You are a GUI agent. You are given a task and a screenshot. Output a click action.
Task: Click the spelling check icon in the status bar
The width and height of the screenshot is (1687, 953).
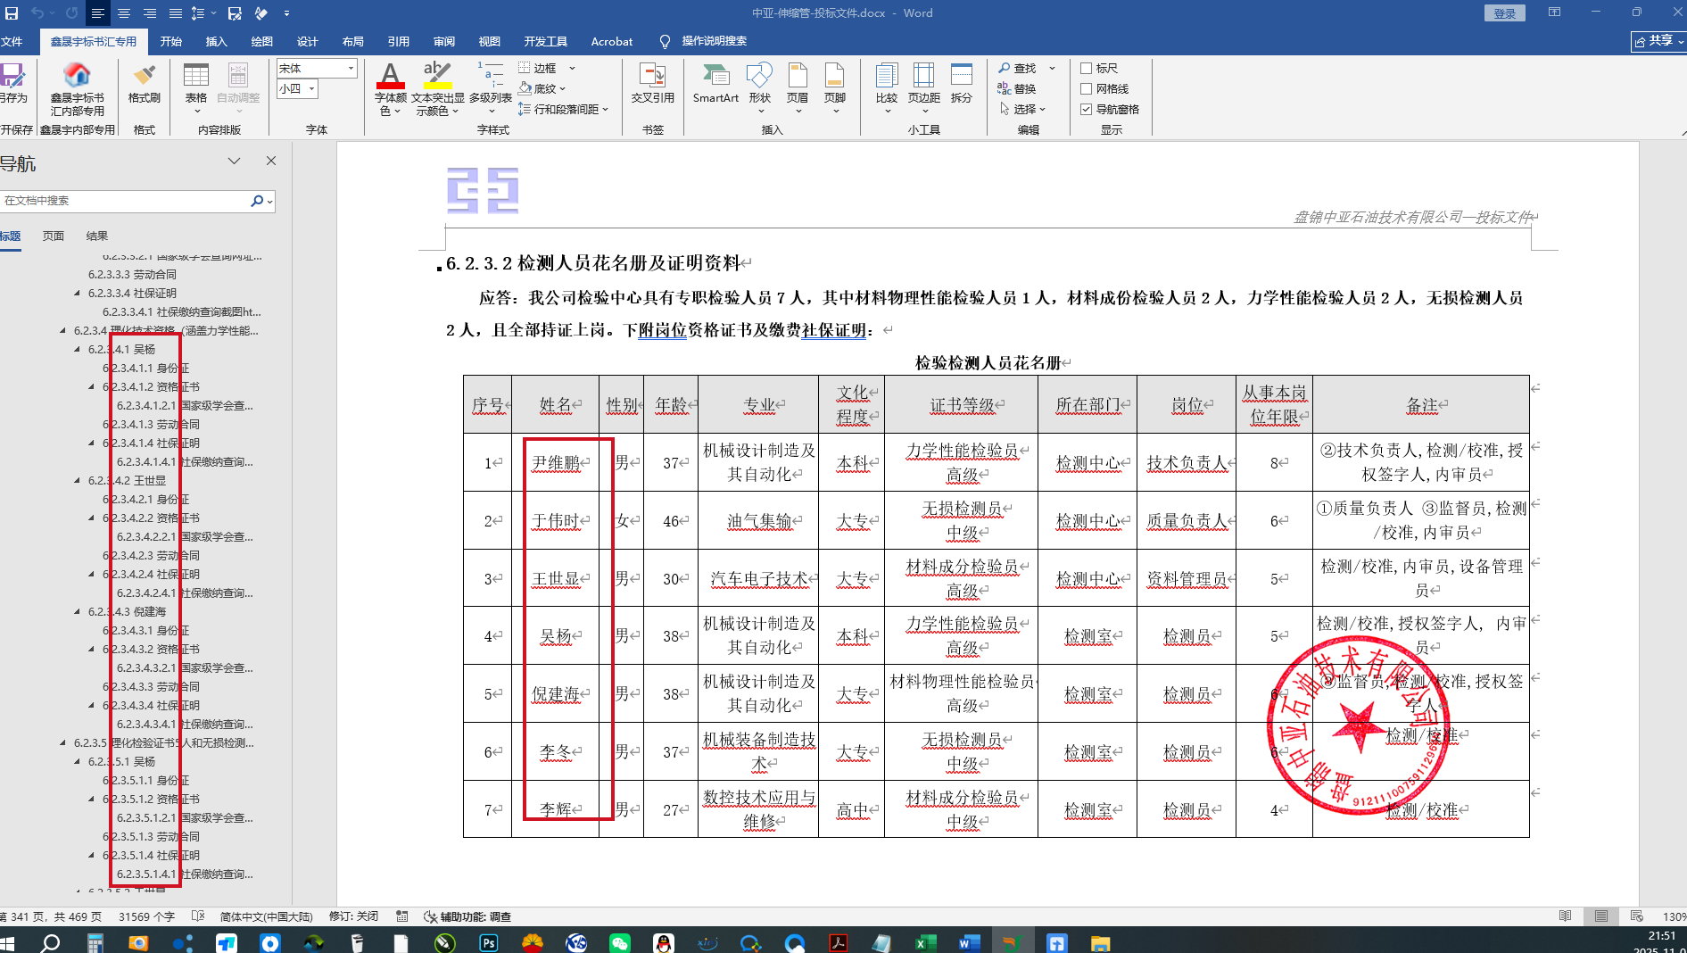[198, 916]
